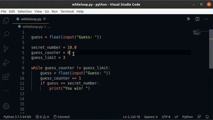Click 'if guess == secret_number:' line
The image size is (213, 120).
(x=70, y=83)
